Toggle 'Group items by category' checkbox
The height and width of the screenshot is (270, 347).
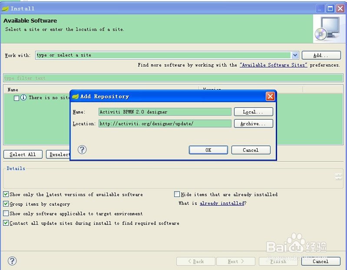click(x=6, y=204)
